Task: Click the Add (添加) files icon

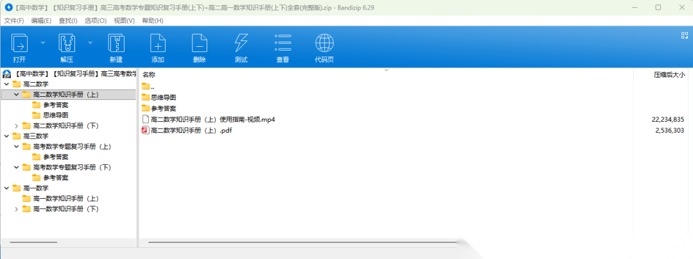Action: [158, 44]
